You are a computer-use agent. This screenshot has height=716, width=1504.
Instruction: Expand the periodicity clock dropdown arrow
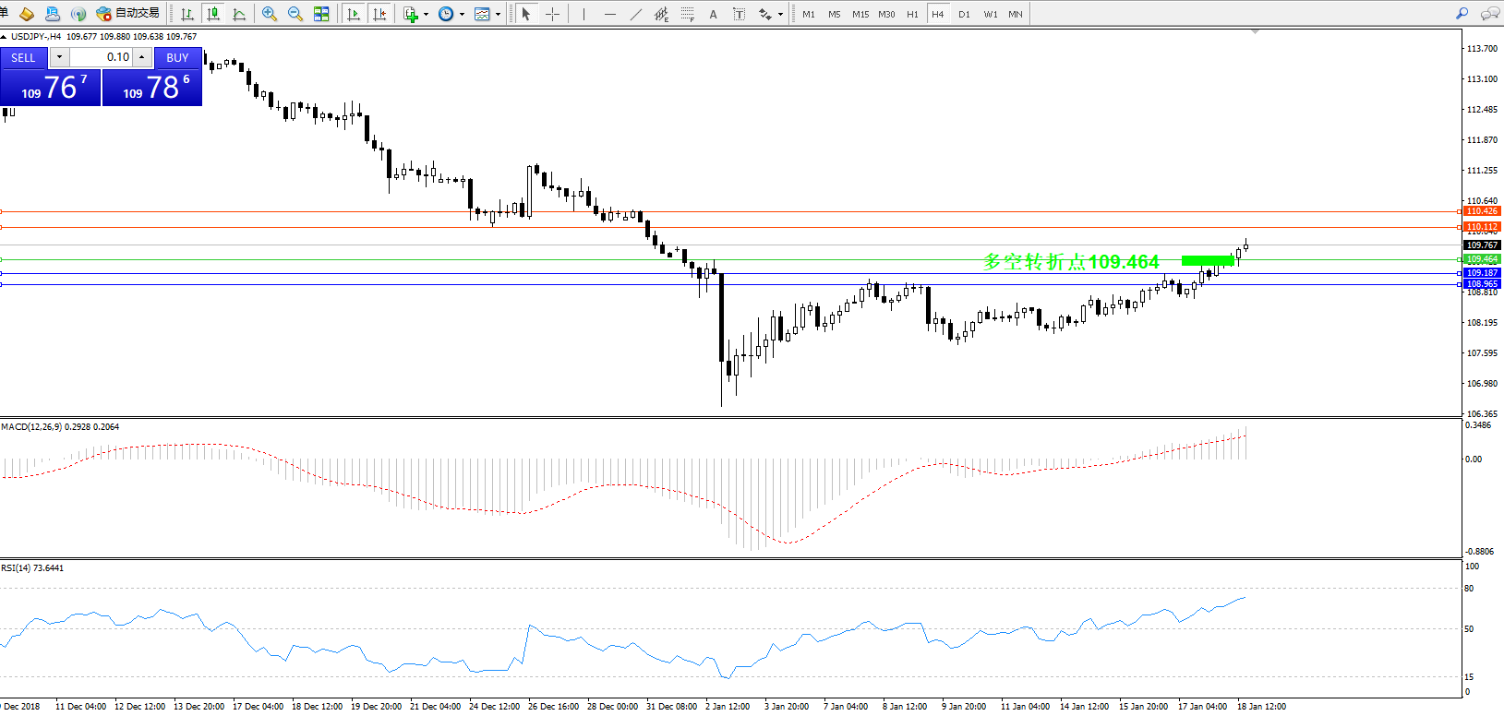pos(462,14)
